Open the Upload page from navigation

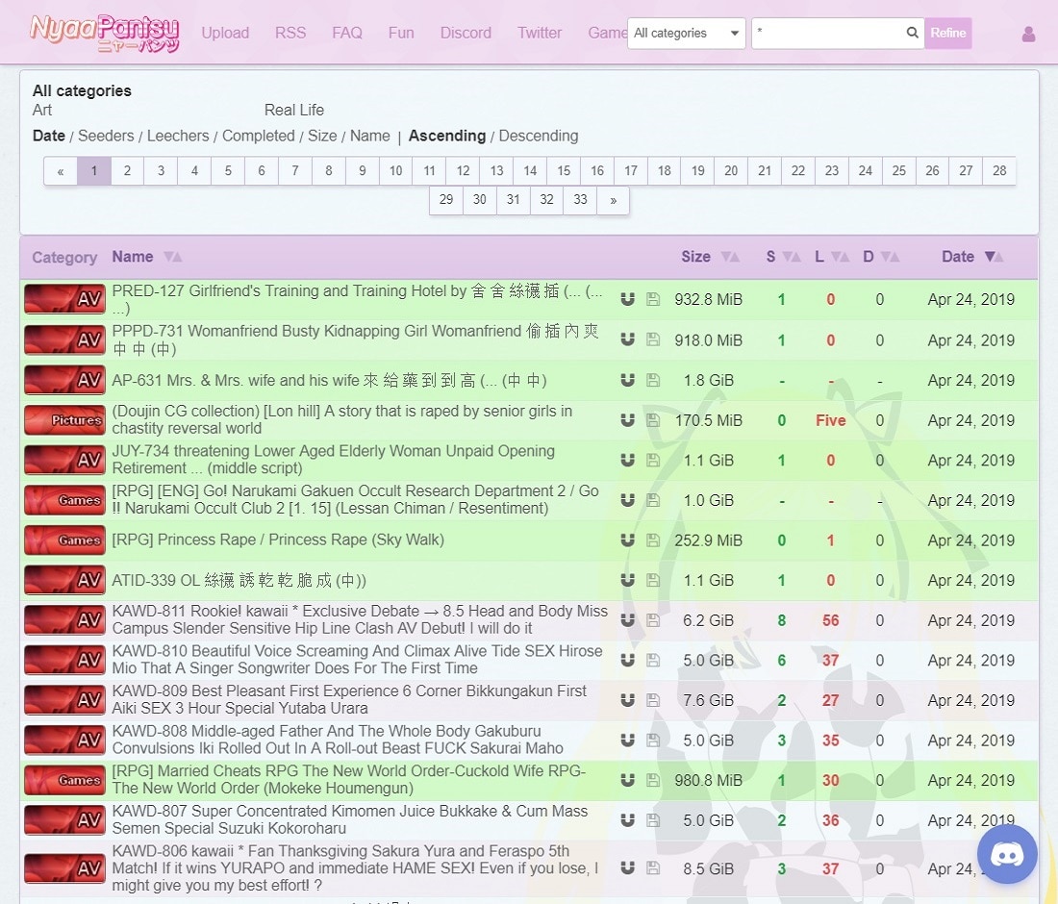(225, 33)
